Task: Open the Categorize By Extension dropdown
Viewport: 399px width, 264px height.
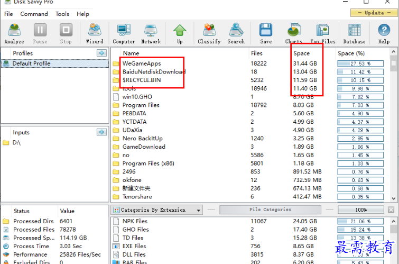Action: pos(157,210)
